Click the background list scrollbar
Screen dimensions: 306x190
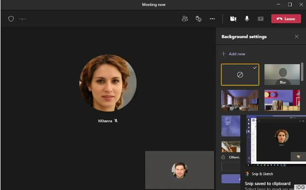302,72
